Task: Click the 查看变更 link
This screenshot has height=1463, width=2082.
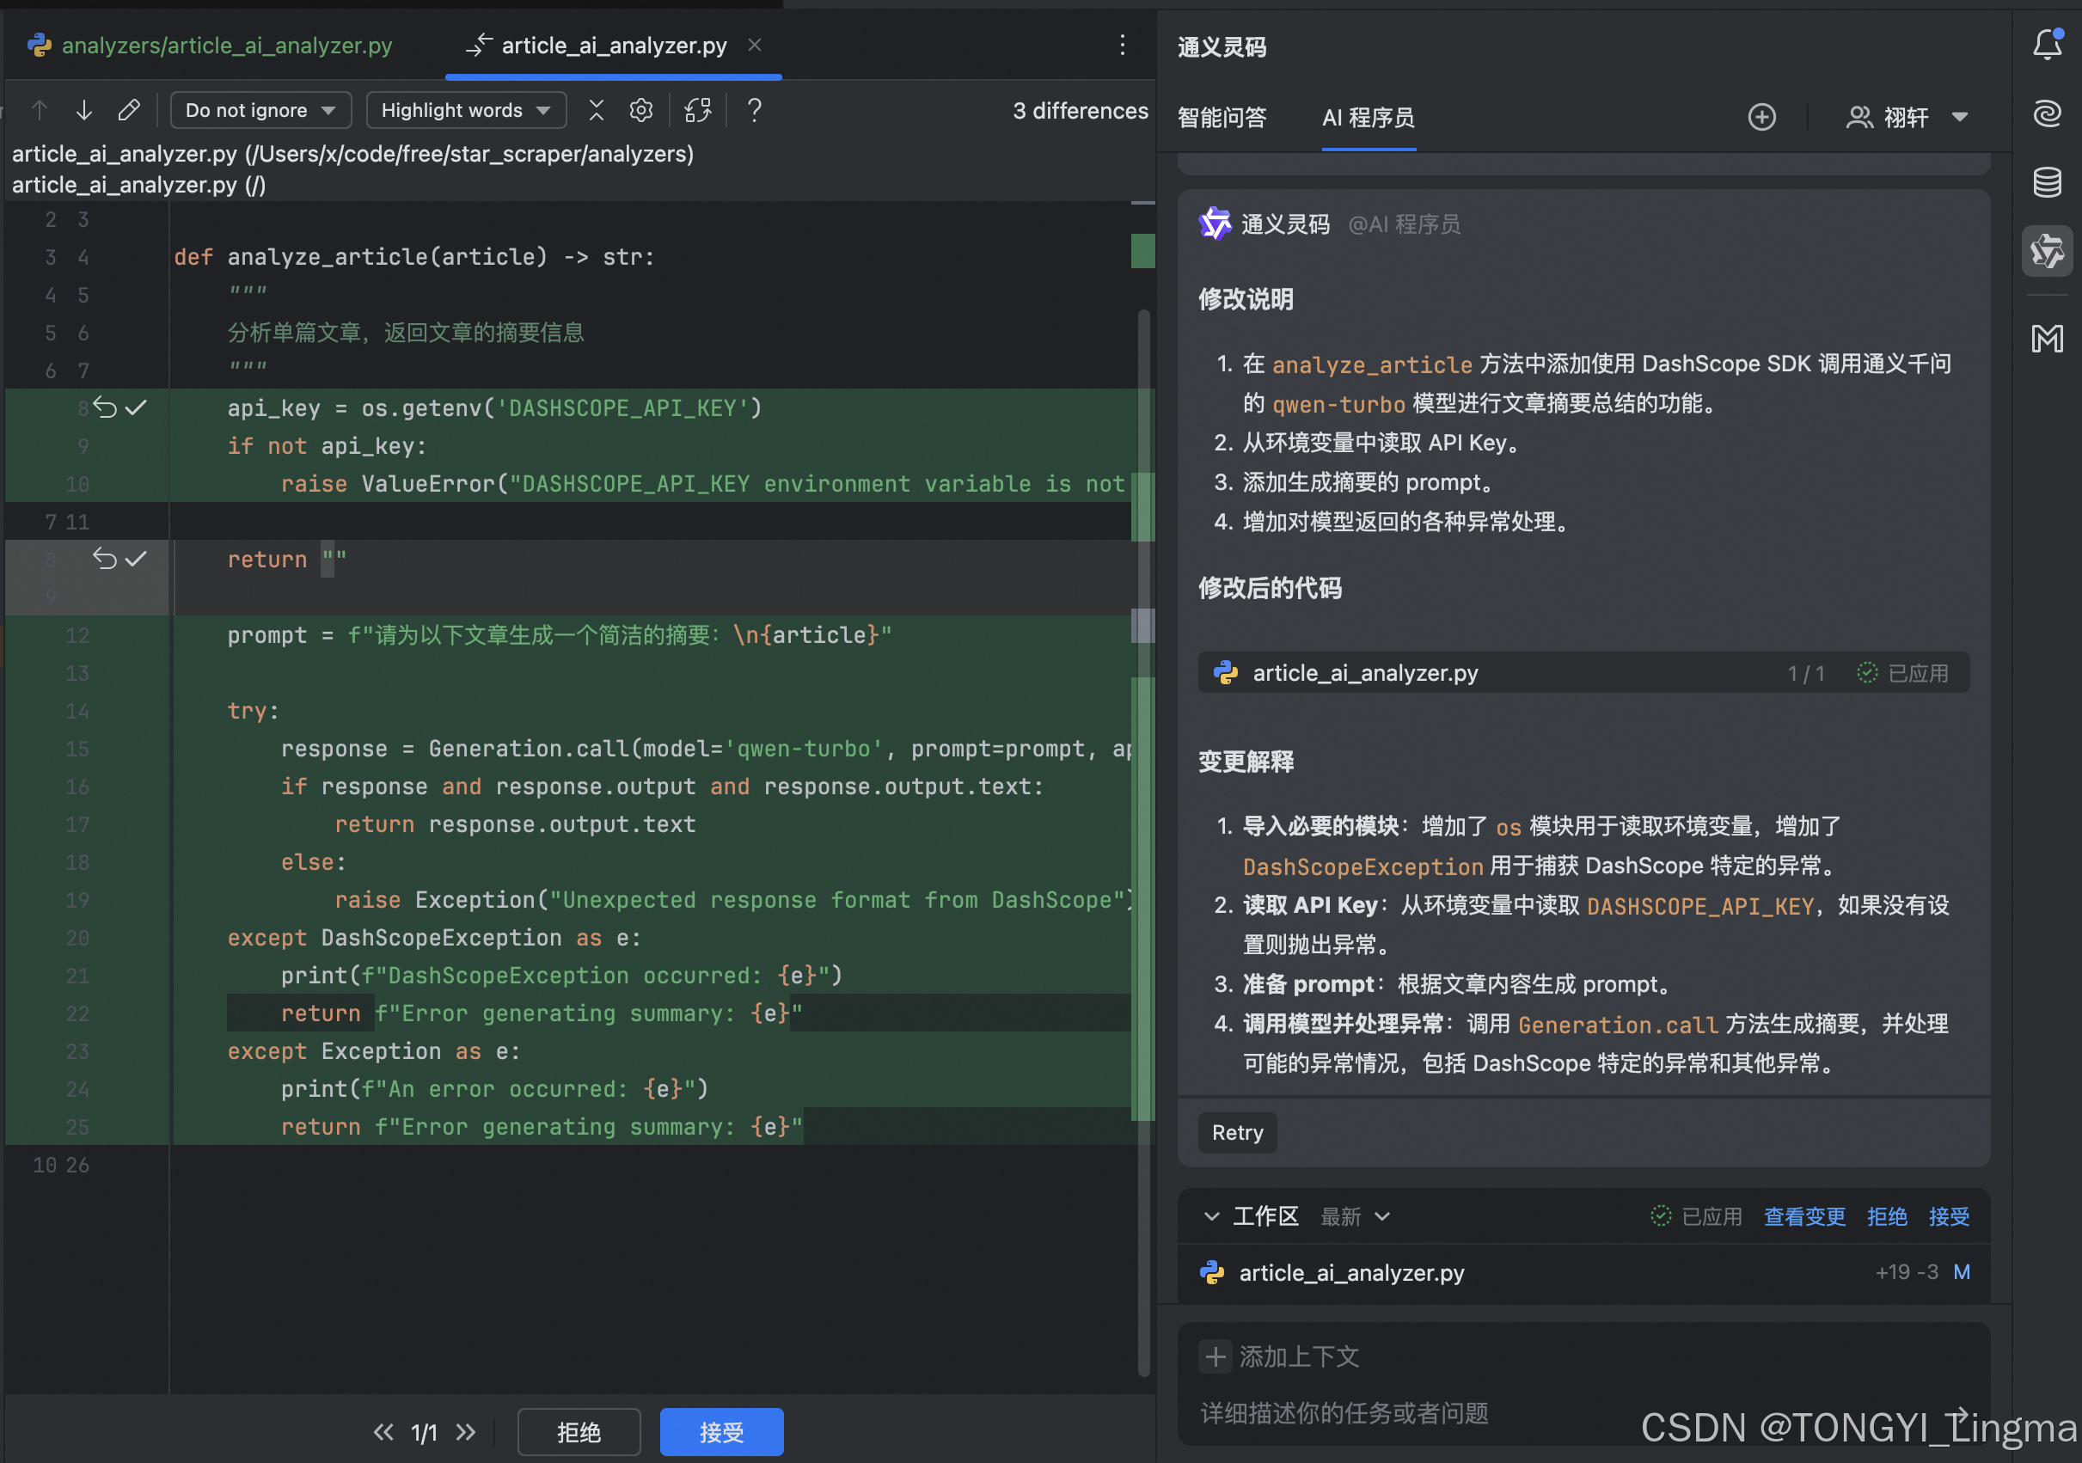Action: pyautogui.click(x=1803, y=1216)
